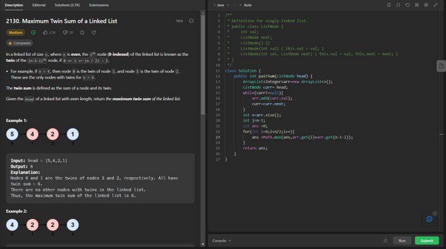Click line number 23 in the gutter
446x249 pixels.
point(217,137)
